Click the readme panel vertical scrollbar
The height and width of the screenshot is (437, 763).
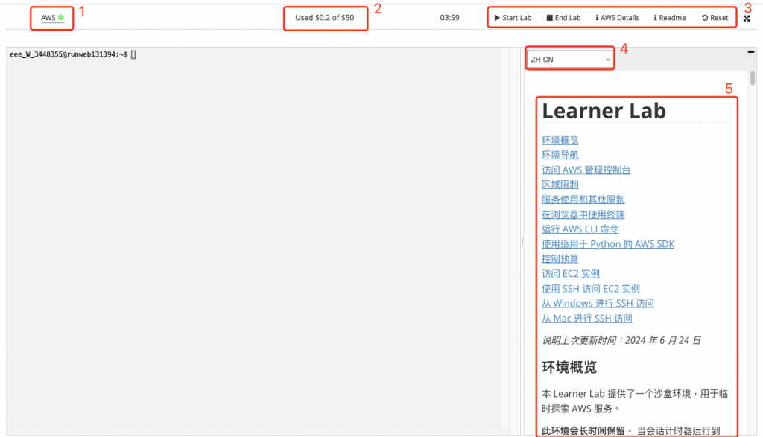pos(753,78)
